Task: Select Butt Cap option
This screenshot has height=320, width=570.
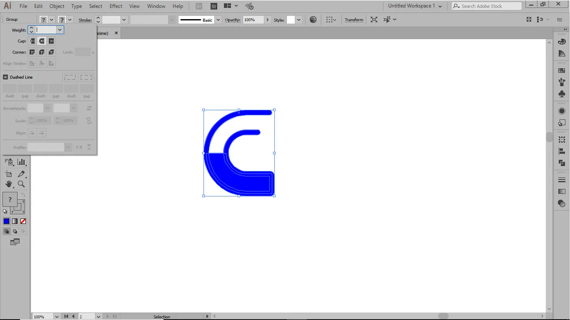Action: pos(32,41)
